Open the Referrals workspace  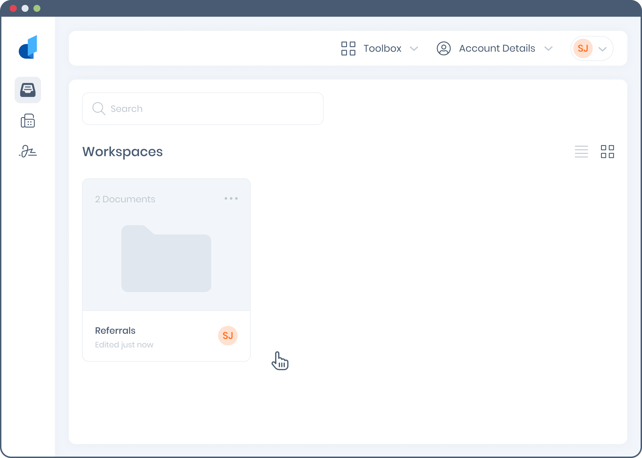point(166,259)
